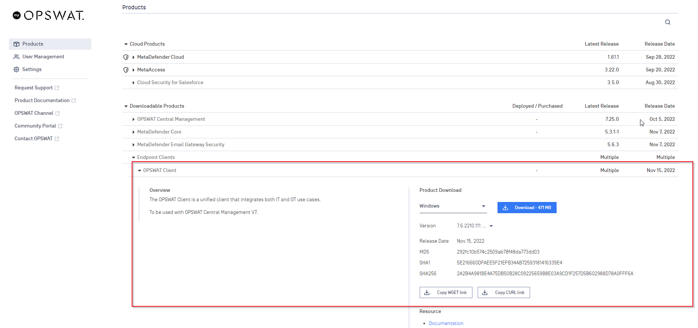
Task: Open the Version 7.6.2210.111 dropdown
Action: 475,226
